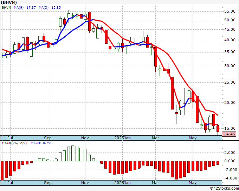Click the (BHVN) chart title
The height and width of the screenshot is (191, 239).
[9, 2]
